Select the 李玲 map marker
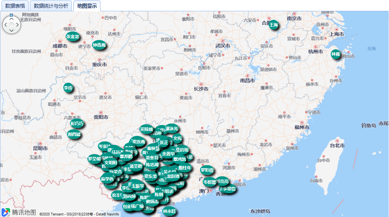Image resolution: width=389 pixels, height=217 pixels. click(68, 88)
